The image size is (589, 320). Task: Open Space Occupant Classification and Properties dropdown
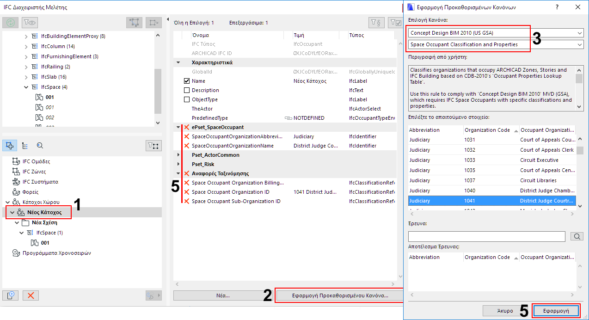[496, 44]
